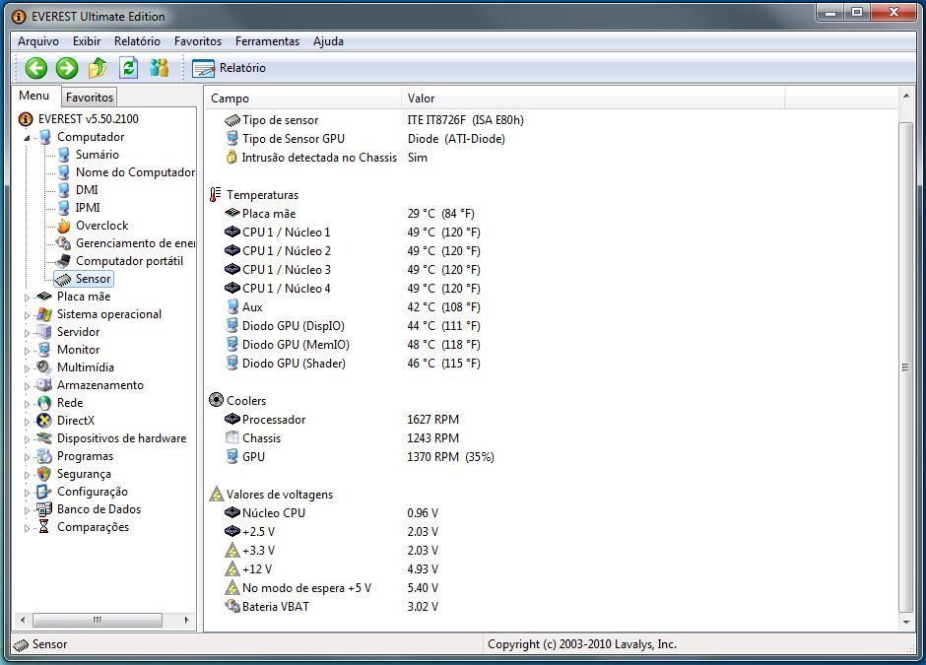Image resolution: width=926 pixels, height=665 pixels.
Task: Click the Sensor chip icon in tree
Action: pyautogui.click(x=64, y=279)
